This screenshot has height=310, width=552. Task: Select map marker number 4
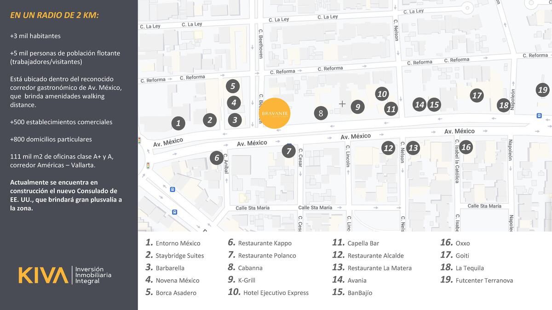click(234, 103)
